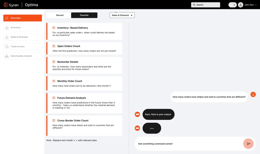Click the Inventory sidebar icon

coord(7,28)
